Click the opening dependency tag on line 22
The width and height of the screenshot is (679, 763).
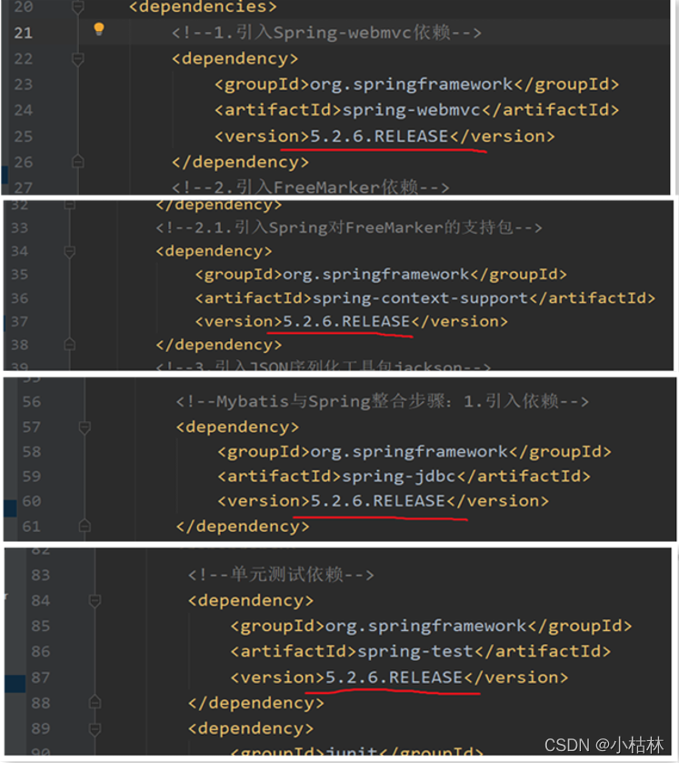click(235, 59)
